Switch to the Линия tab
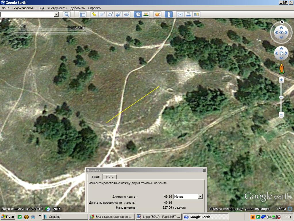Viewport: 294px width, 221px height. (x=95, y=177)
